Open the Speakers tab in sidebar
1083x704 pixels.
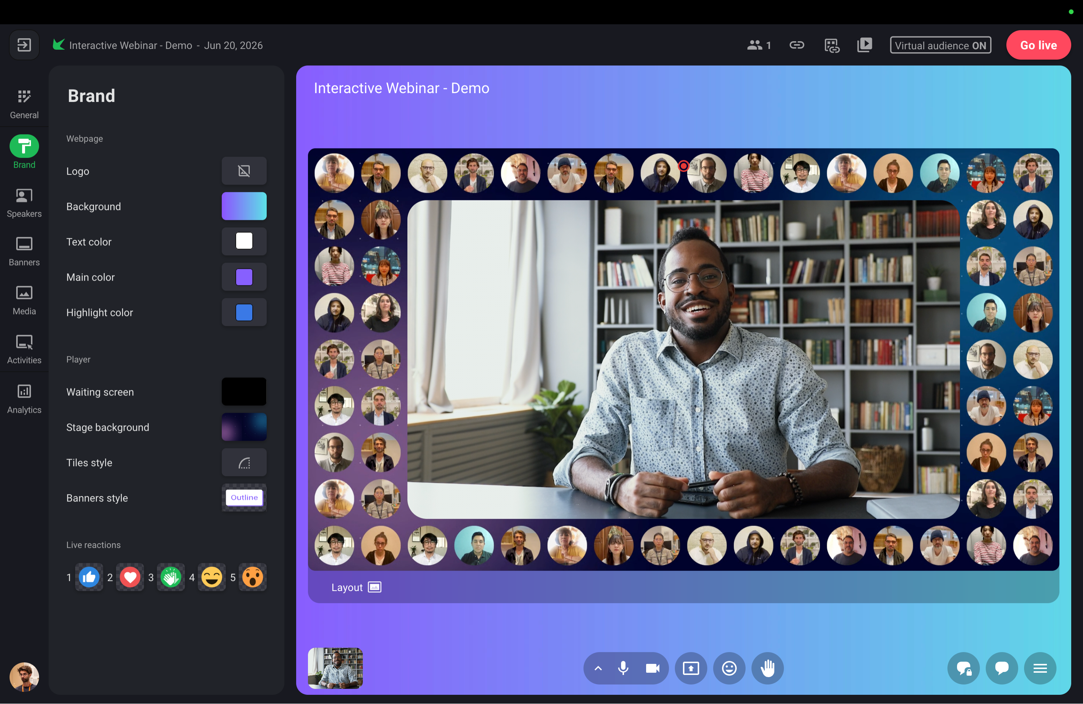click(24, 203)
